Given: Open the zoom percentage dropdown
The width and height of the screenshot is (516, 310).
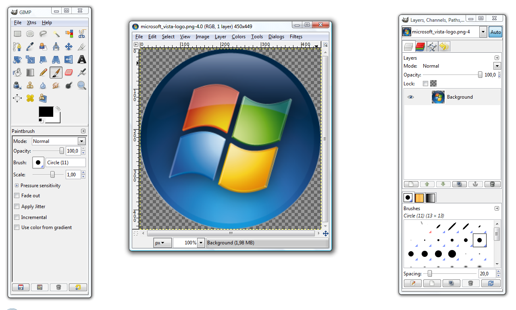Looking at the screenshot, I should tap(201, 243).
